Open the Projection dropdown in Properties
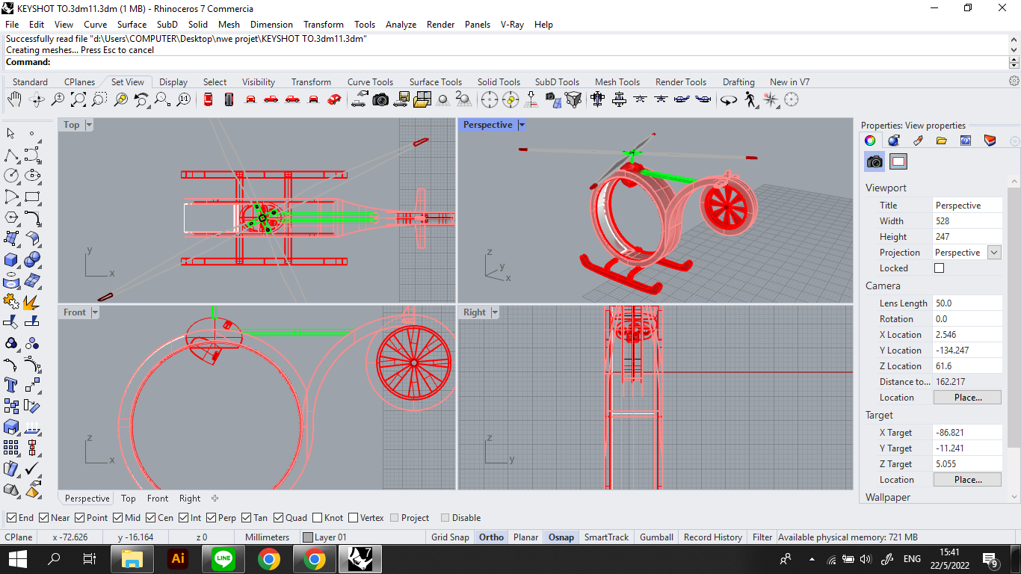This screenshot has height=574, width=1021. coord(994,253)
